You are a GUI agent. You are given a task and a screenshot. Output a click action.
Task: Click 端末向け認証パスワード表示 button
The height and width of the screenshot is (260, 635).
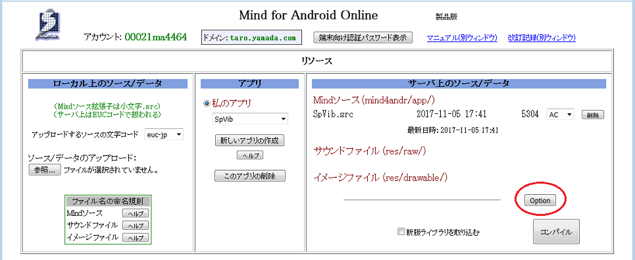(363, 38)
